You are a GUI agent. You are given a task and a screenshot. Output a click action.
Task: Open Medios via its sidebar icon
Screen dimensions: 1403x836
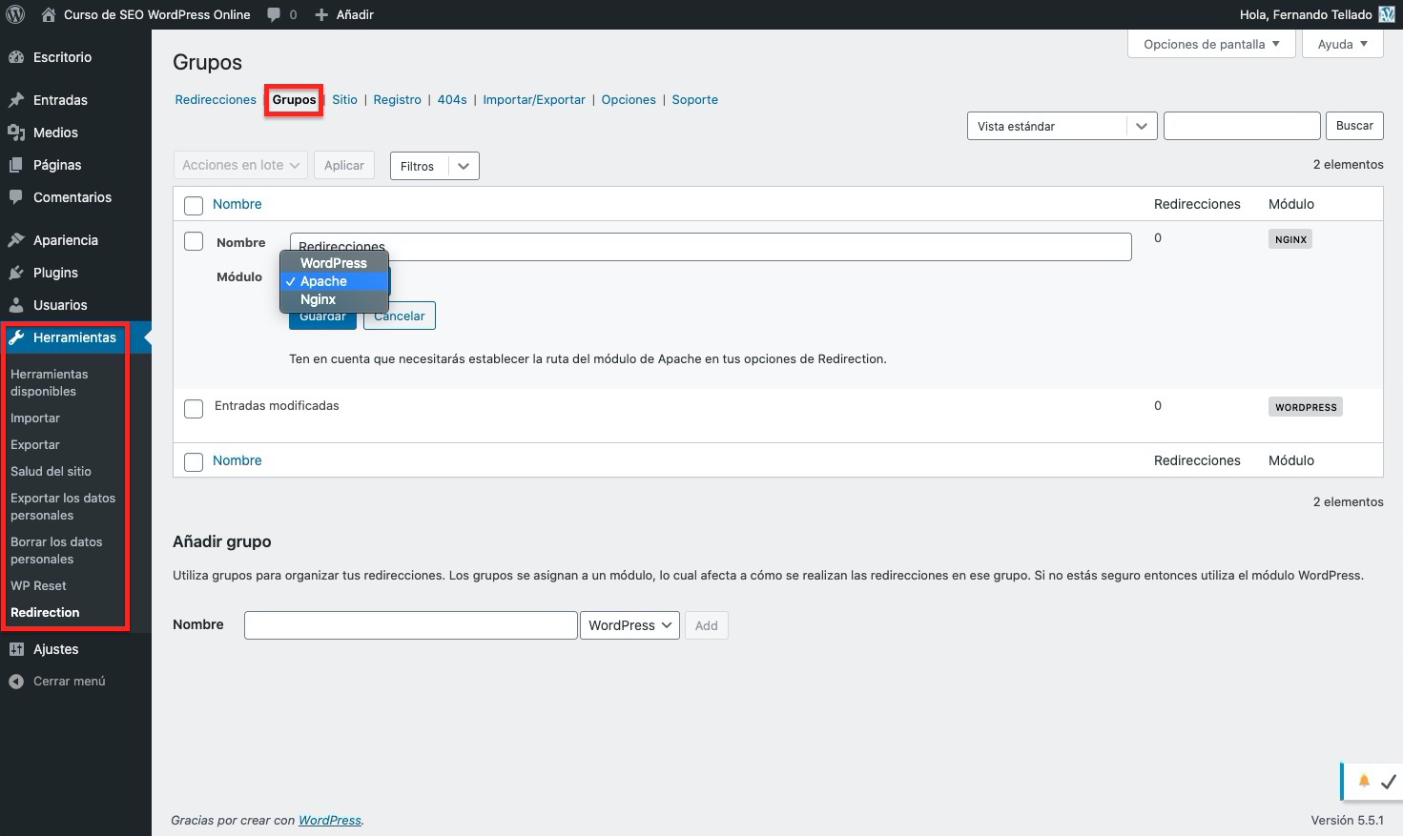[16, 133]
